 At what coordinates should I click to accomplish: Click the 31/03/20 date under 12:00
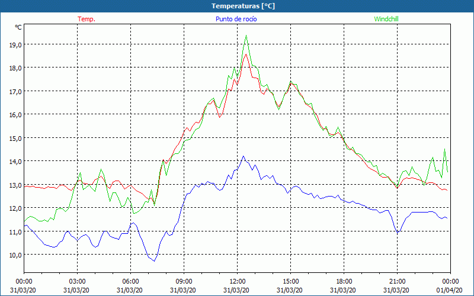point(236,290)
